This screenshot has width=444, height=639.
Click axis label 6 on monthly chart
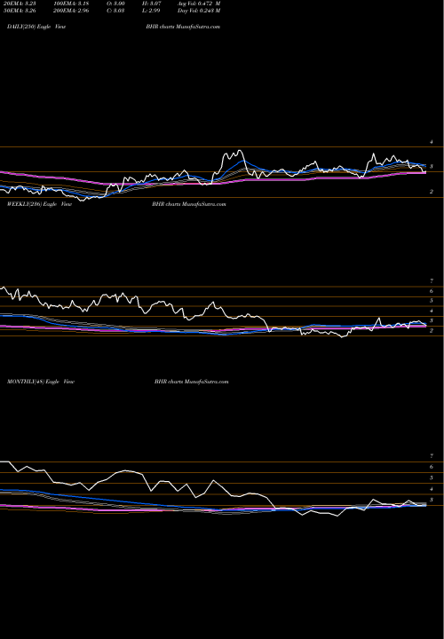coord(432,467)
